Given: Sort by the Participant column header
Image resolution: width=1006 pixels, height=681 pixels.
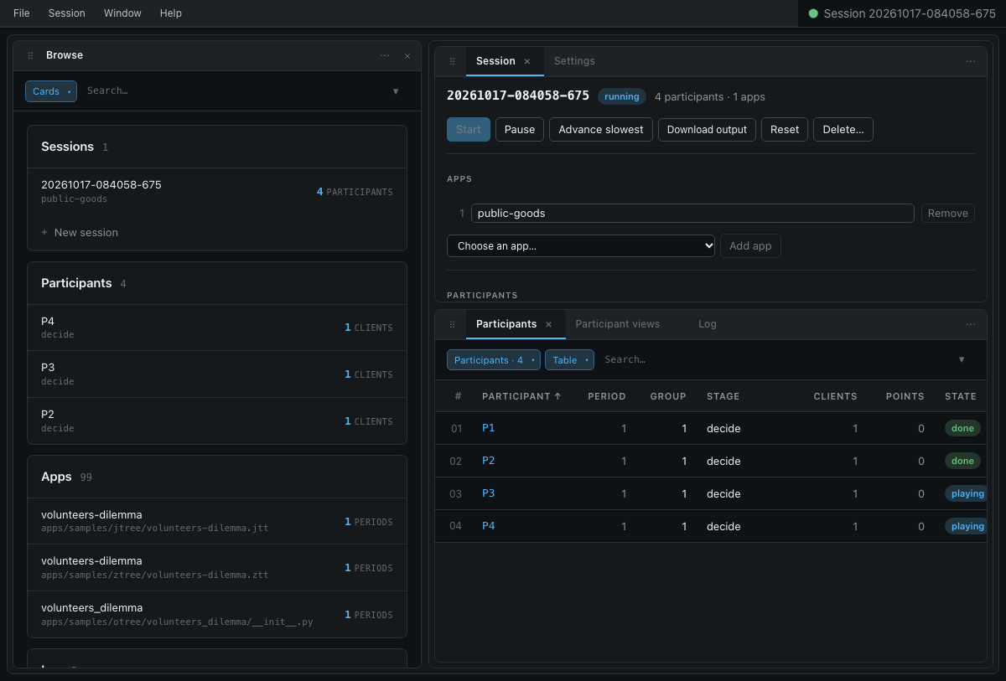Looking at the screenshot, I should point(521,396).
